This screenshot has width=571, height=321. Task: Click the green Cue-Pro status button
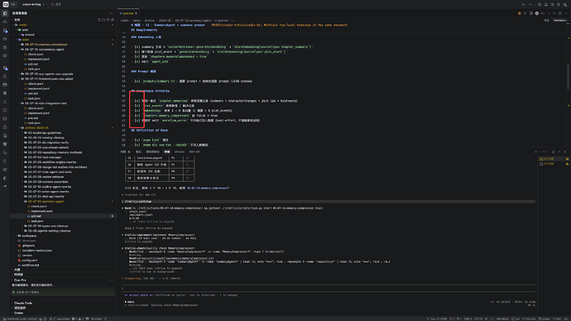point(63,292)
